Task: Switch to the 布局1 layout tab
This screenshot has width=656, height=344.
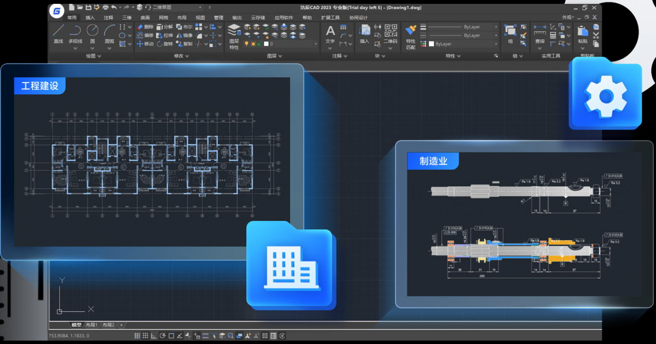Action: (x=92, y=325)
